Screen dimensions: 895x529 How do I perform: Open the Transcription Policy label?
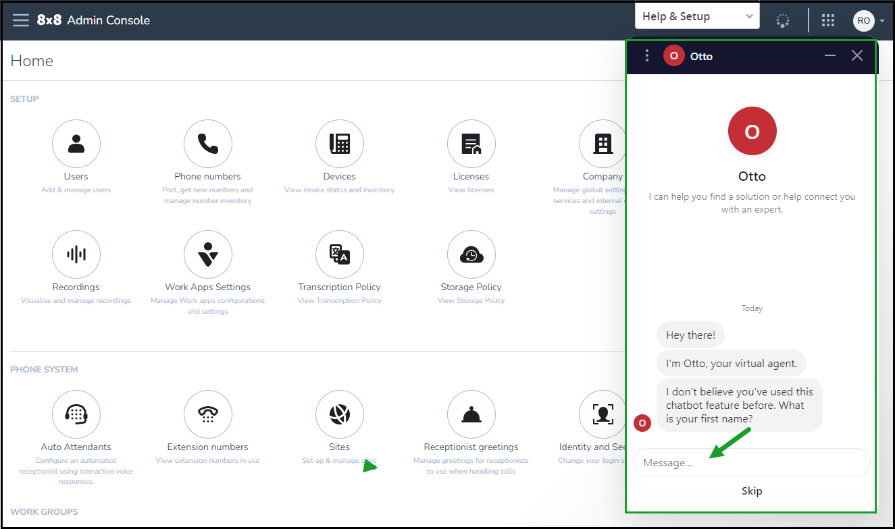(x=340, y=287)
